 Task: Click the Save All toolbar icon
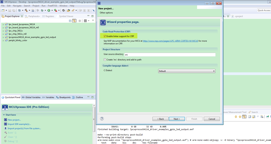pos(14,10)
